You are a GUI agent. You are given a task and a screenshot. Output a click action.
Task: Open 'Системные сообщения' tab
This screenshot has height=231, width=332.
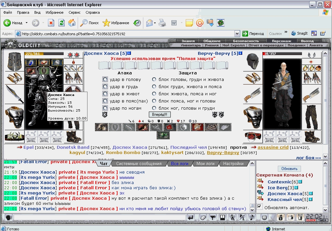139,163
